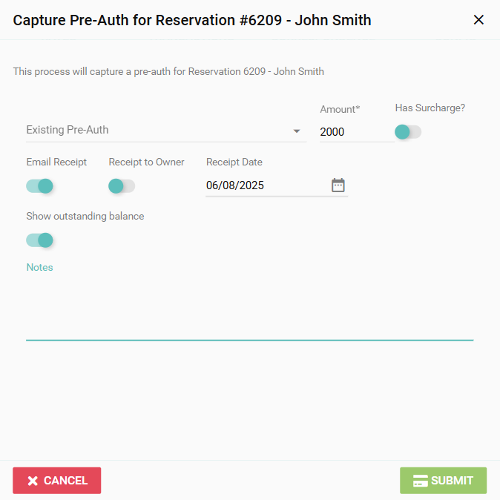Open the Existing Pre-Auth select field
The height and width of the screenshot is (500, 500).
click(x=156, y=131)
